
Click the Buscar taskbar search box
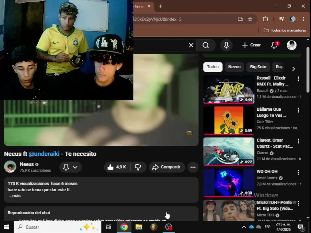point(58,227)
